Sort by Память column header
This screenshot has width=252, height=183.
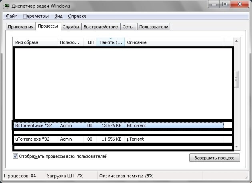pos(111,42)
